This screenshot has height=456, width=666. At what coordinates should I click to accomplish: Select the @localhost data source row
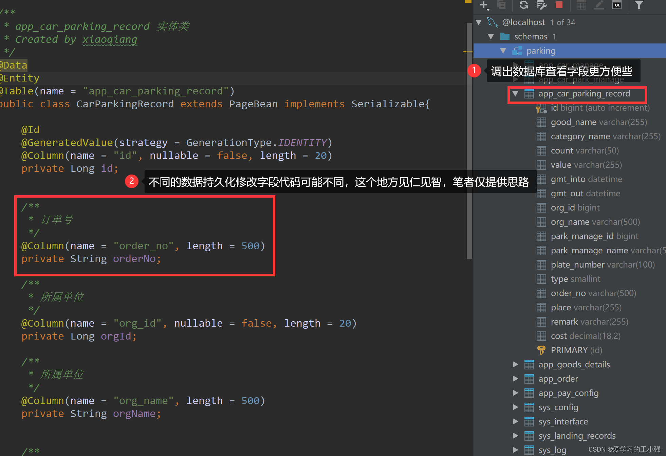[x=570, y=22]
